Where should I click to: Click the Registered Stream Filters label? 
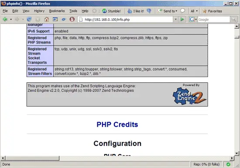click(x=40, y=71)
